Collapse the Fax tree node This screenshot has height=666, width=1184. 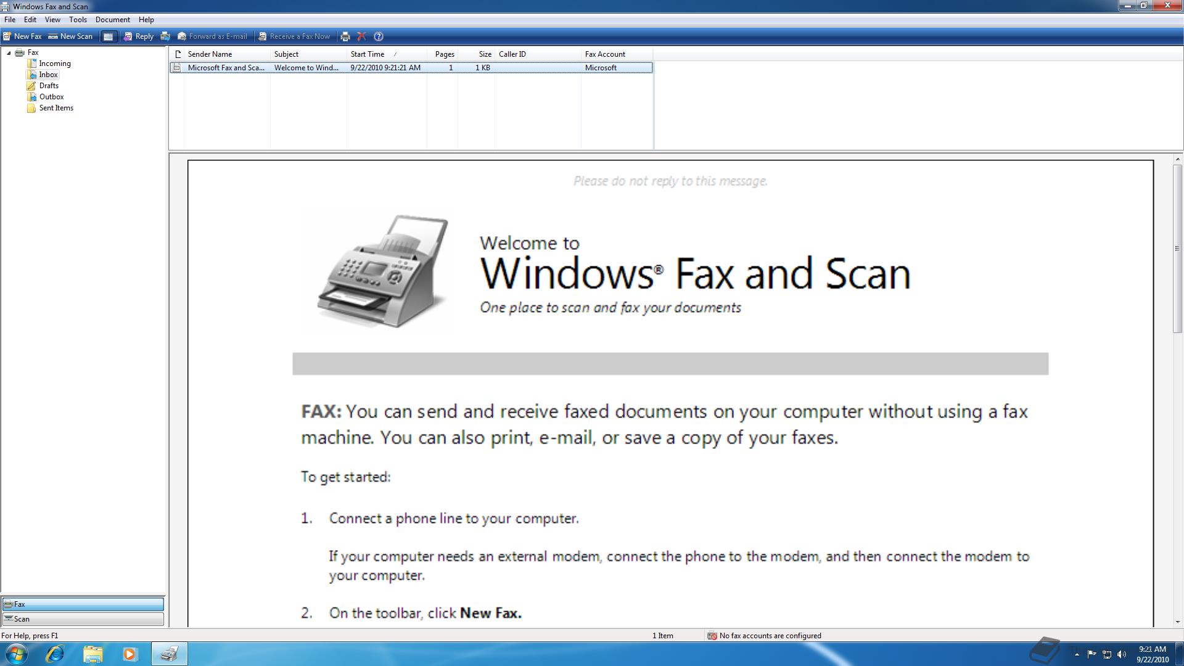pyautogui.click(x=9, y=53)
